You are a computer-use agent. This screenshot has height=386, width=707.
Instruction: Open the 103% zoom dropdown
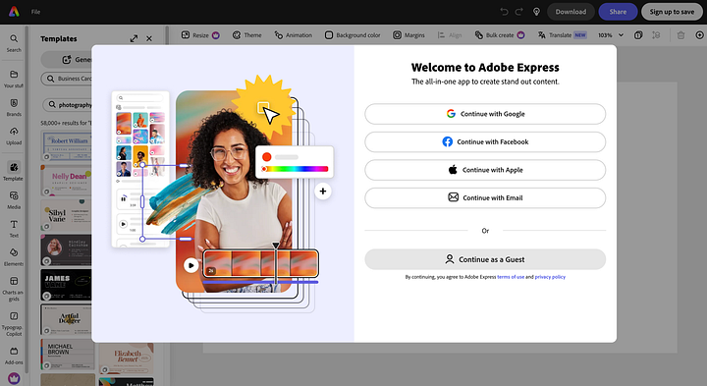point(611,35)
